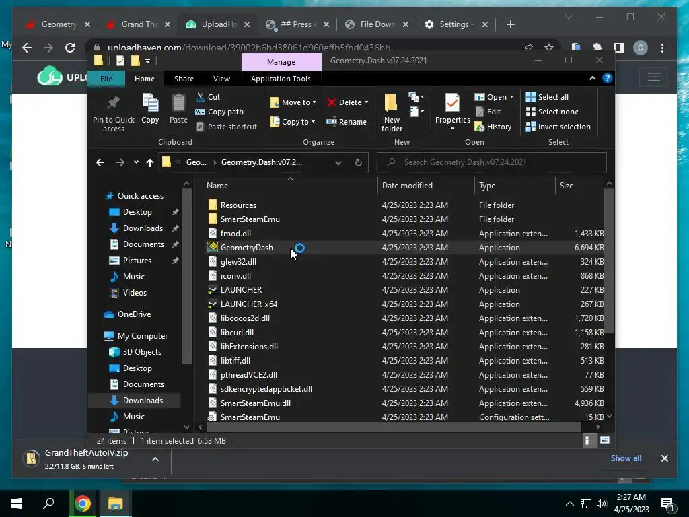Open file History in ribbon
Viewport: 689px width, 517px height.
pyautogui.click(x=493, y=127)
